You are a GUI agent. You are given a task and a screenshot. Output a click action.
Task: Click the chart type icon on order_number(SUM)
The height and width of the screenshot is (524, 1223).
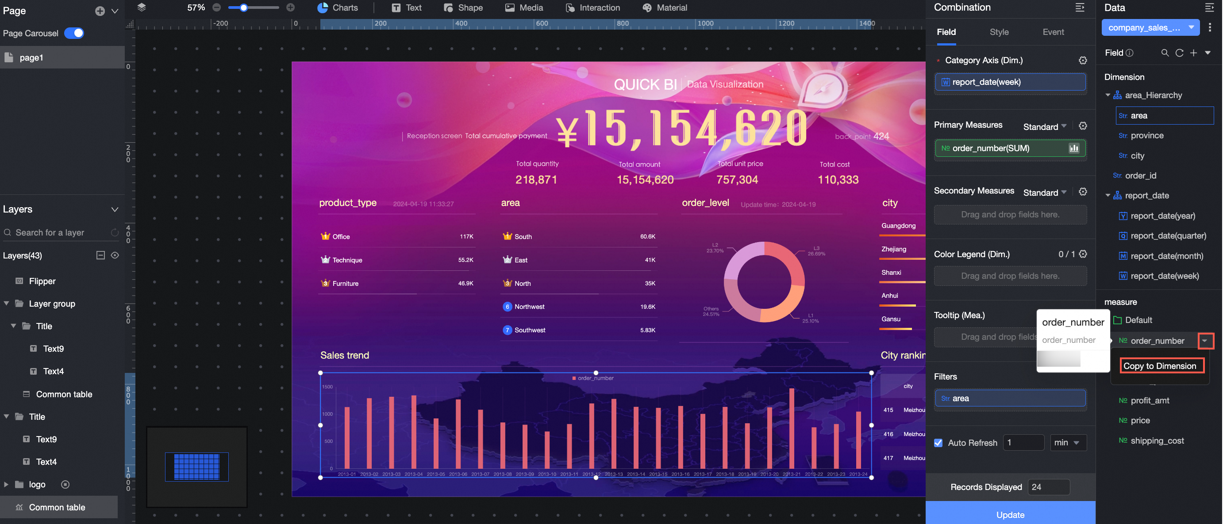[x=1073, y=148]
